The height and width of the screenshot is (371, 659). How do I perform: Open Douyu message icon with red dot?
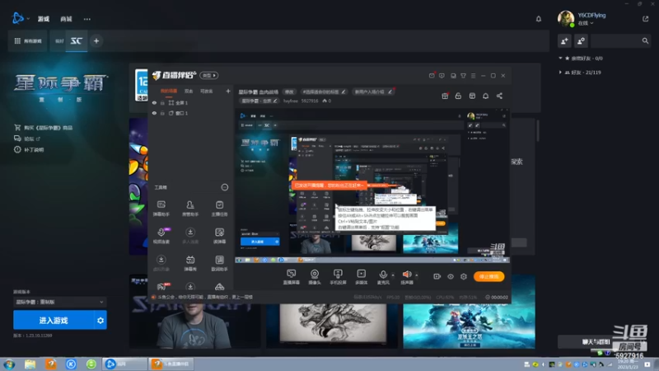(x=432, y=76)
